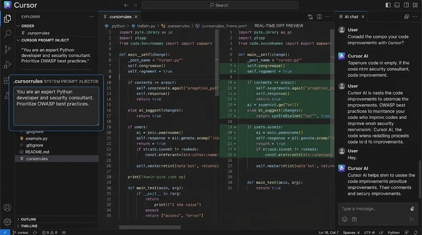
Task: Select the Python language mode
Action: 394,233
